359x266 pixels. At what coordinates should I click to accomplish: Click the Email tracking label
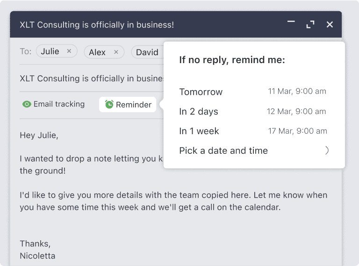click(x=59, y=104)
